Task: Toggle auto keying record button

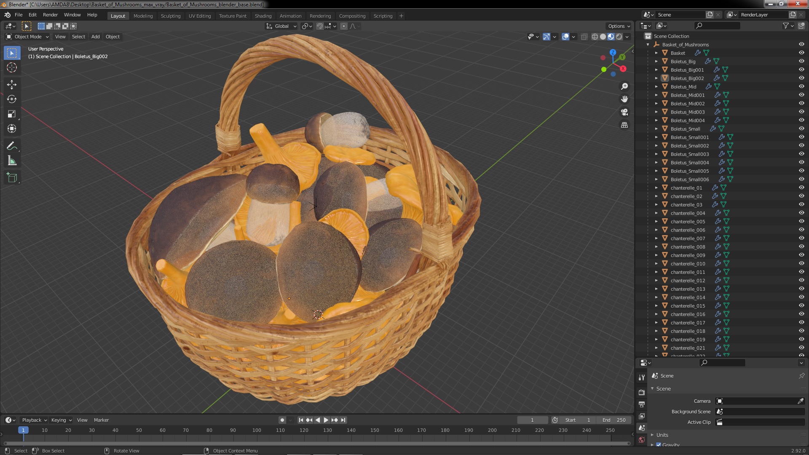Action: tap(282, 420)
